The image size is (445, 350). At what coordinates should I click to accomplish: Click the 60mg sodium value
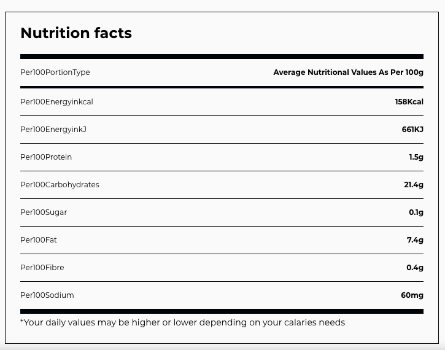coord(412,295)
